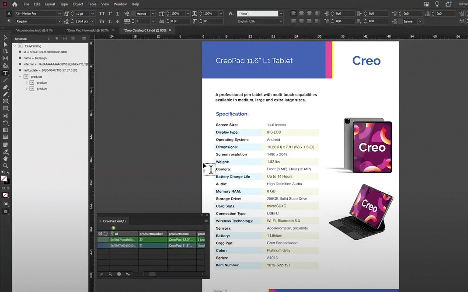Set paragraph alignment to Align Left

pos(293,14)
